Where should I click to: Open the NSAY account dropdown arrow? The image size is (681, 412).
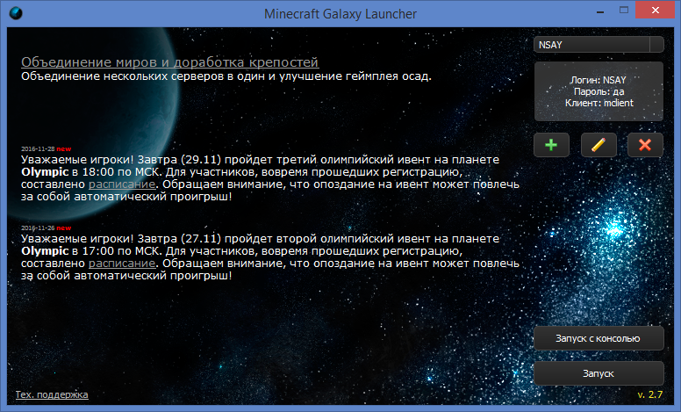[x=656, y=45]
